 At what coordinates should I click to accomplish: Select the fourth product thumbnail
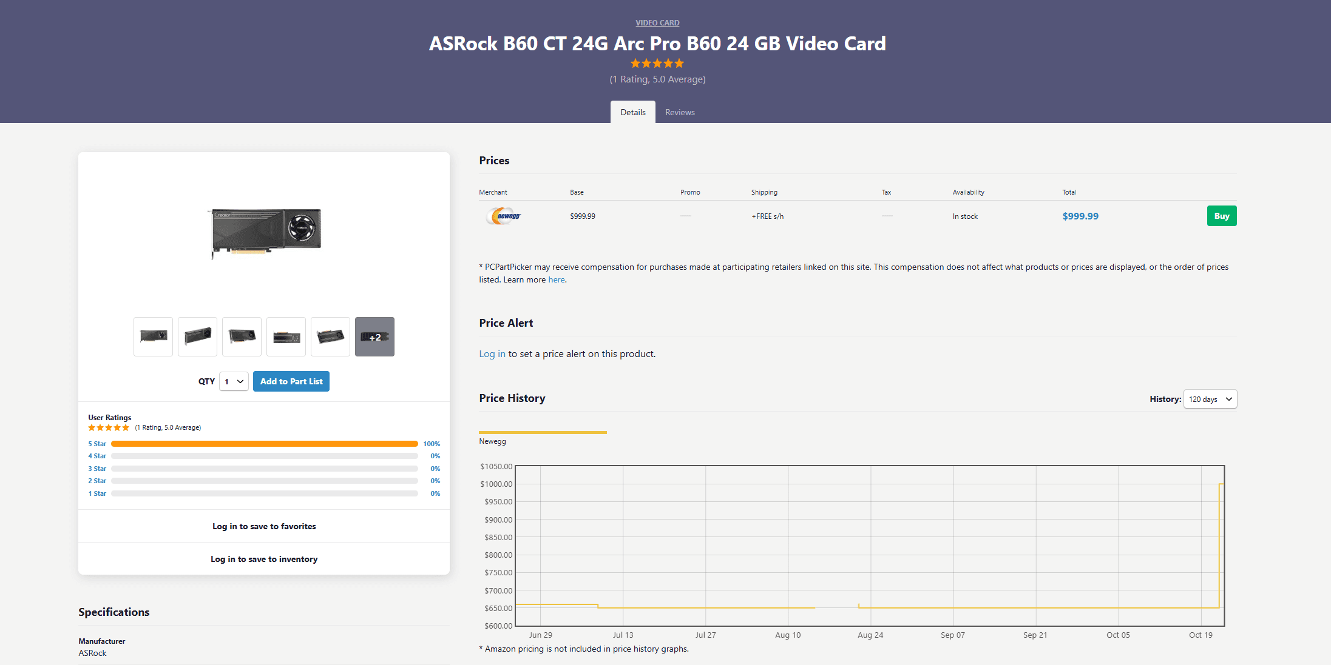[x=286, y=336]
